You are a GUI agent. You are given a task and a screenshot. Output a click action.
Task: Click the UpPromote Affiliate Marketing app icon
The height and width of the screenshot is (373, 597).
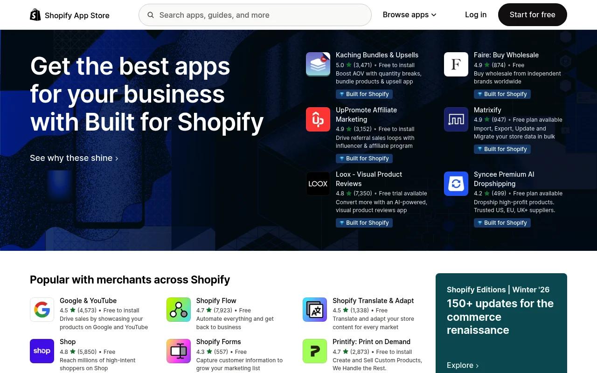tap(318, 119)
